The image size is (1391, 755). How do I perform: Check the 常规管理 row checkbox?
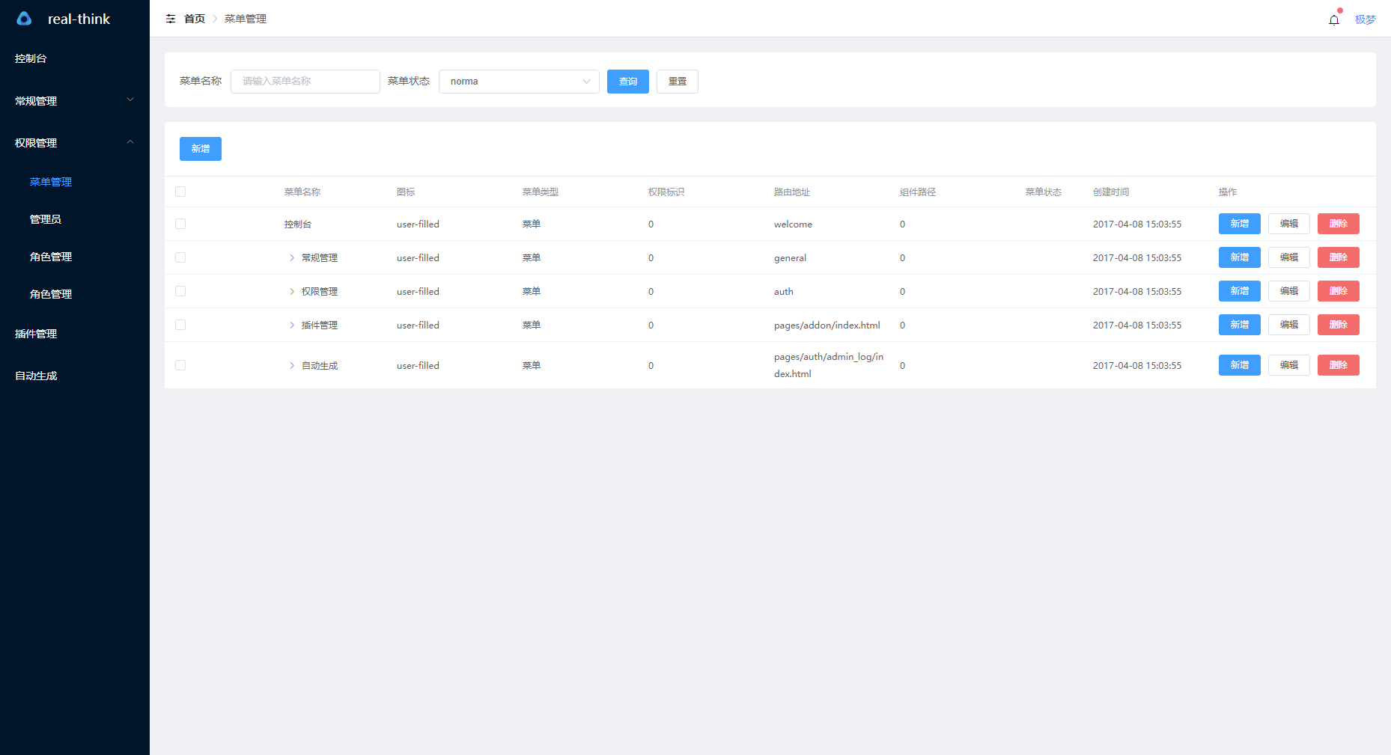tap(180, 257)
